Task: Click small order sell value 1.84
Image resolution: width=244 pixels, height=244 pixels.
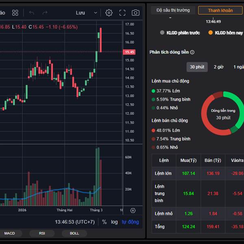Action: pos(213,213)
